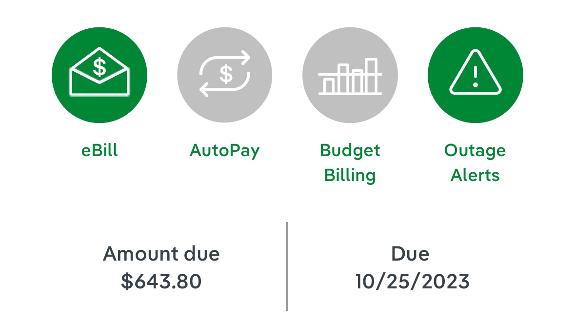Select the $643.80 amount value
This screenshot has height=325, width=575.
161,282
